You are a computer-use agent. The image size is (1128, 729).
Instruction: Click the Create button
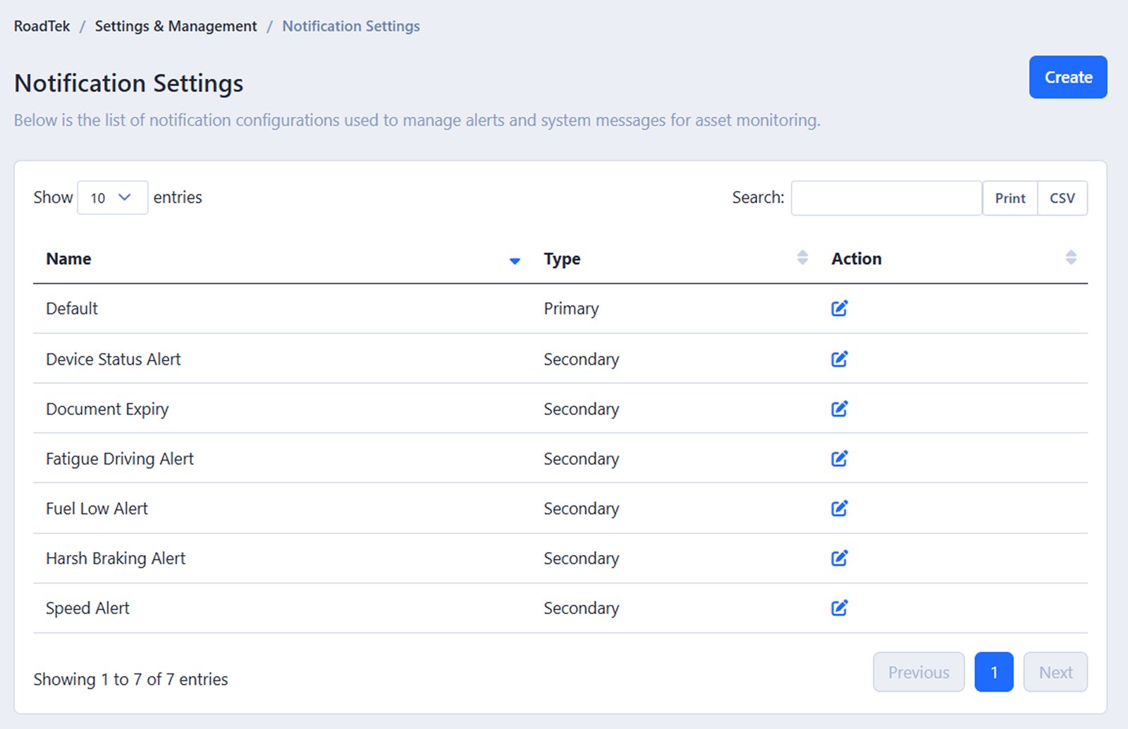[x=1067, y=77]
